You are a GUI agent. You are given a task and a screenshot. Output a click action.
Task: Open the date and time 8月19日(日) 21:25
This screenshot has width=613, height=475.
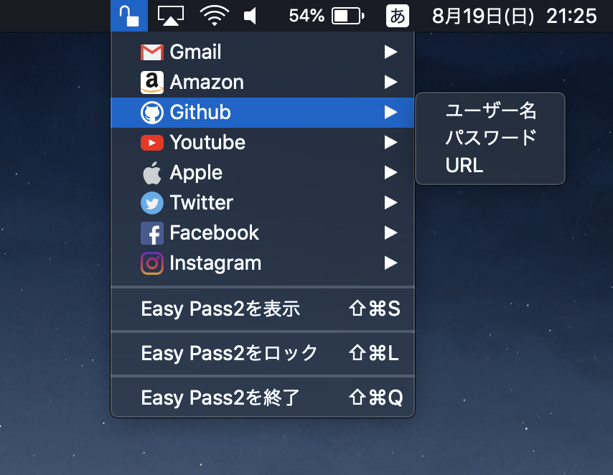pos(515,16)
